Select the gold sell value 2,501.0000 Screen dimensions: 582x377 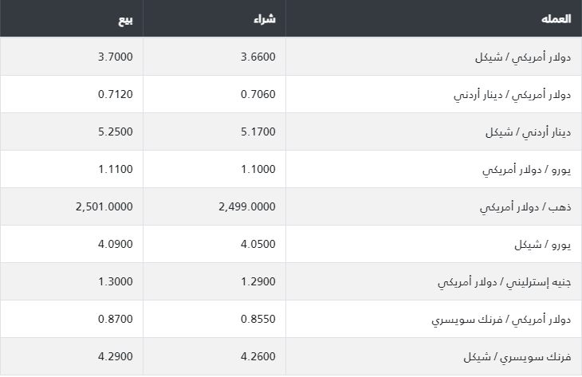(104, 206)
